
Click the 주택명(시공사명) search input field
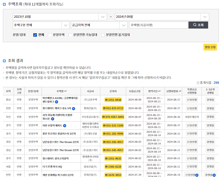[157, 25]
